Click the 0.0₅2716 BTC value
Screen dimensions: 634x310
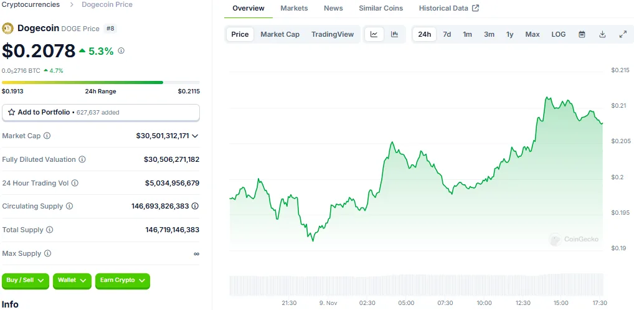point(21,71)
